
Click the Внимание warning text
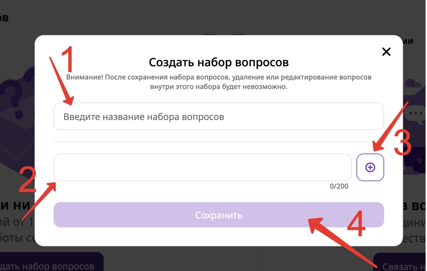(x=218, y=77)
